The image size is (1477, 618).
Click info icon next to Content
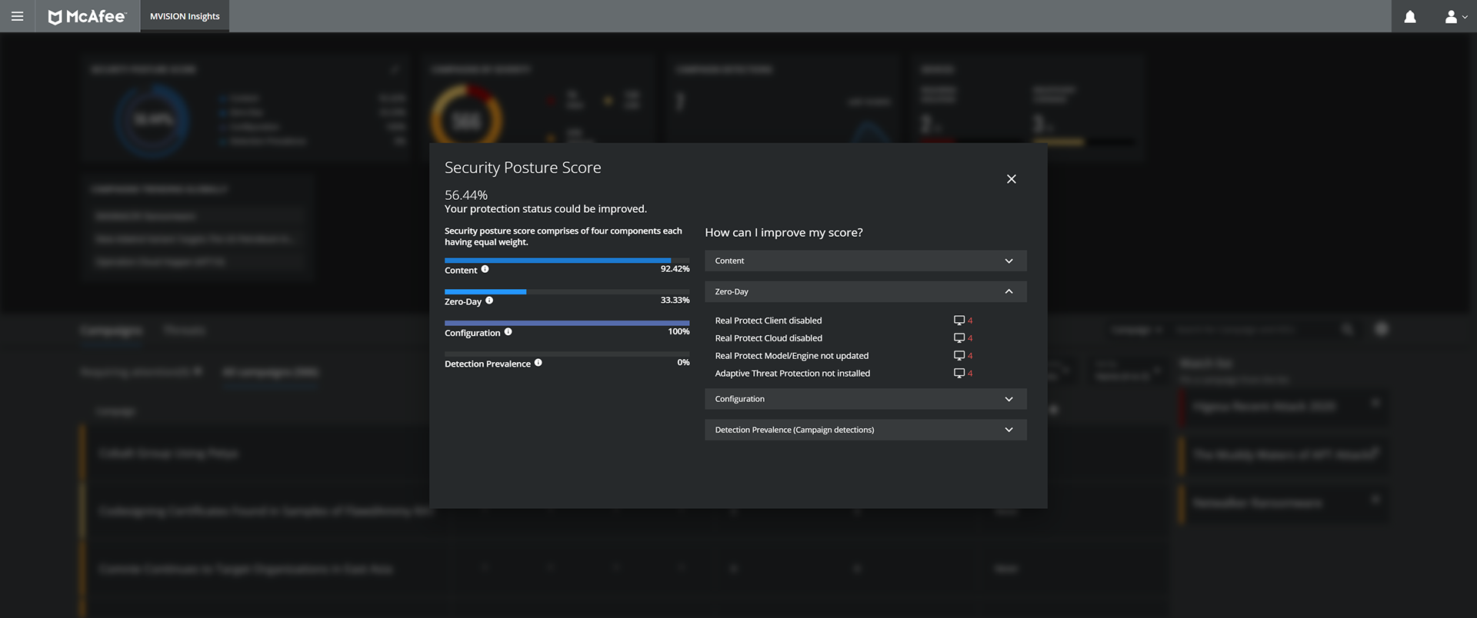tap(485, 269)
